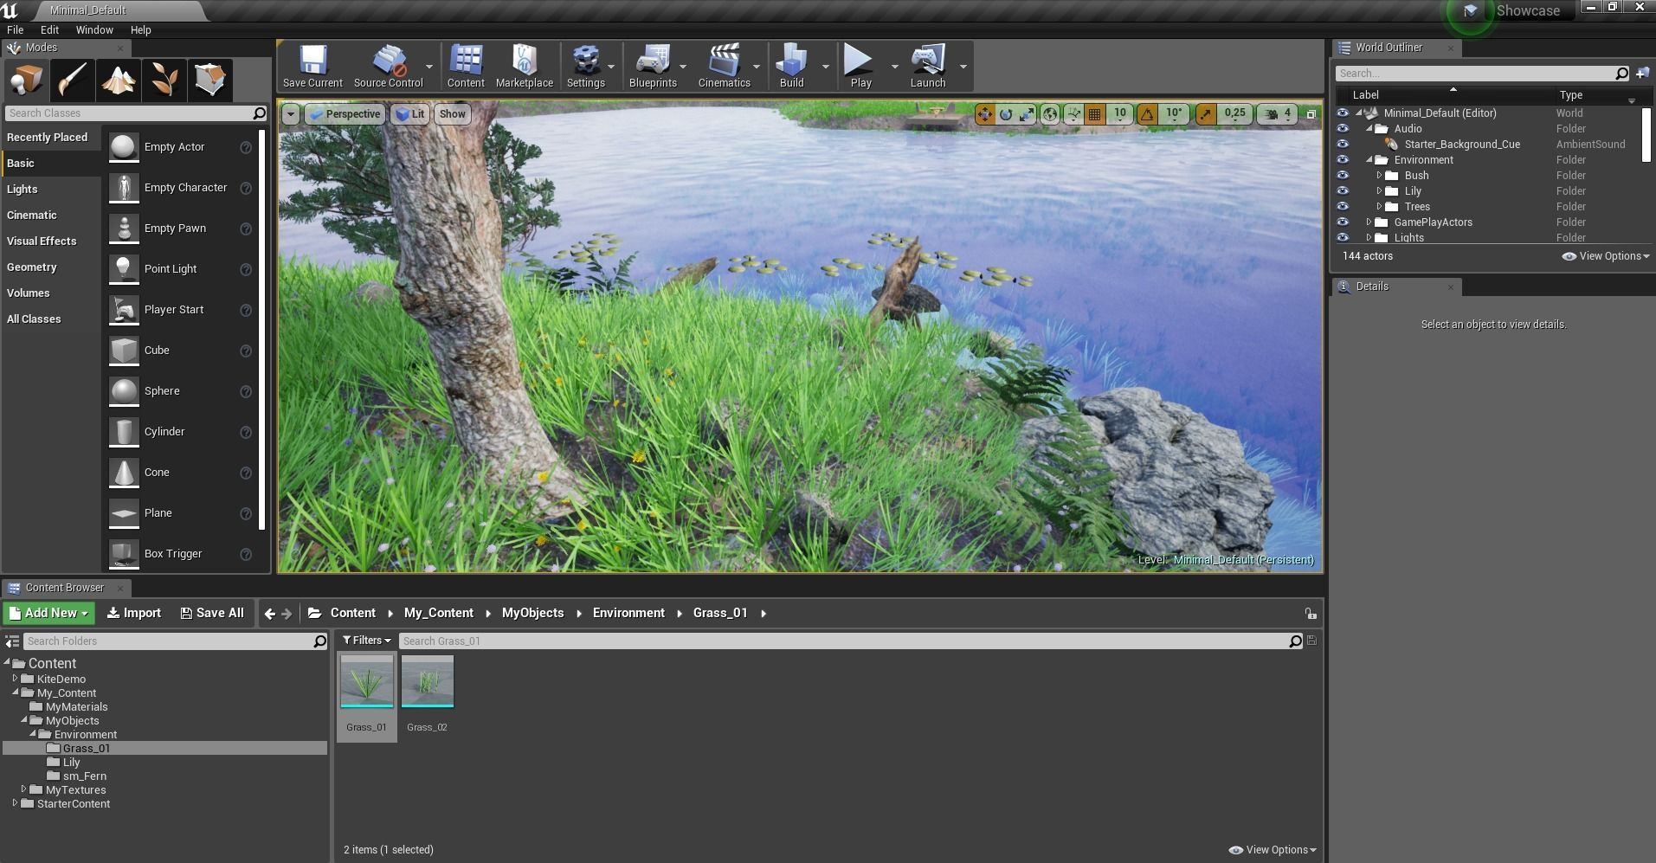
Task: Open the File menu
Action: coord(16,29)
